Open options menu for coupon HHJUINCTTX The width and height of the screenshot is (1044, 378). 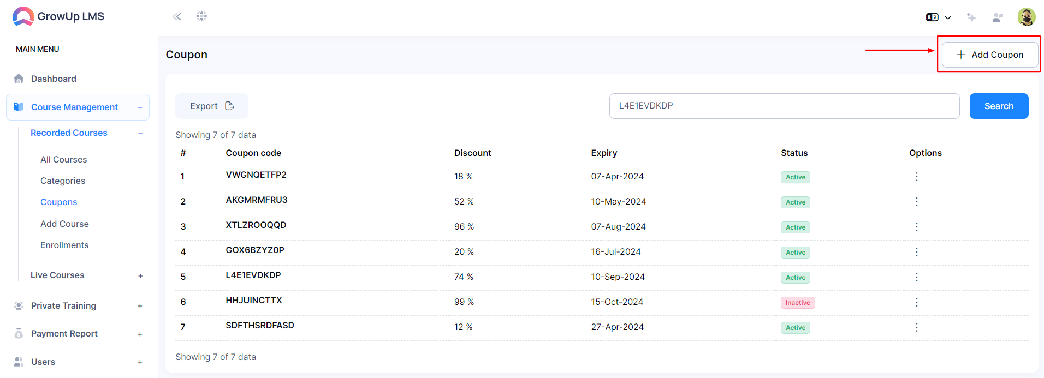[x=916, y=302]
